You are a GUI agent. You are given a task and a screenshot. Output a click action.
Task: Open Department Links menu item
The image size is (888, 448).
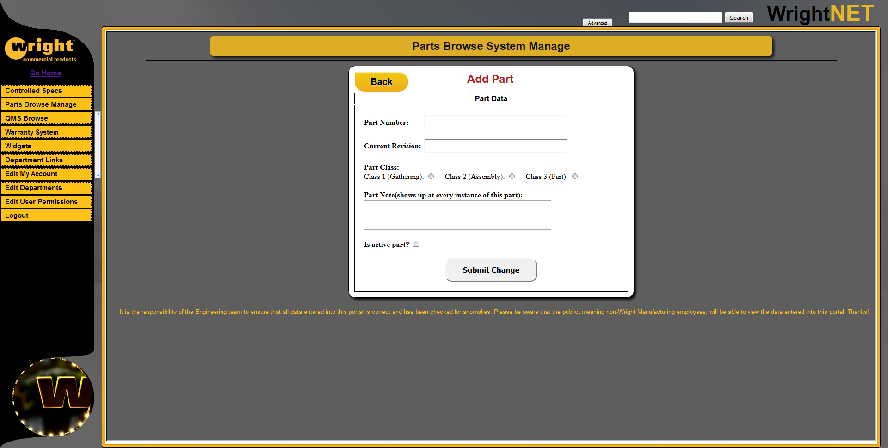click(x=47, y=160)
